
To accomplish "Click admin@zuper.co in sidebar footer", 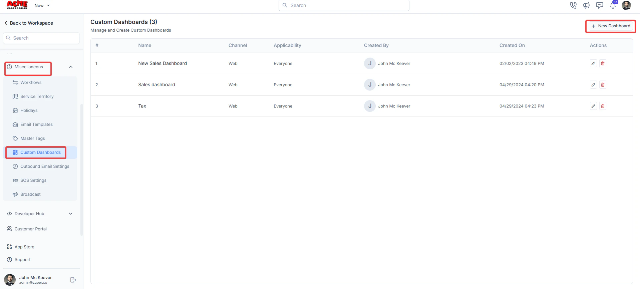I will click(x=33, y=283).
